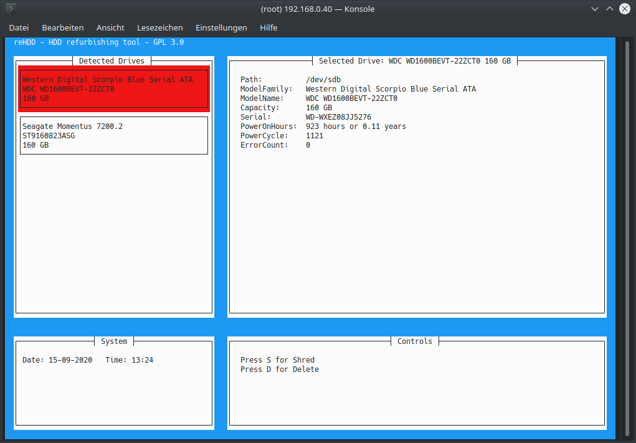
Task: Open the Lesezeichen menu
Action: click(160, 27)
